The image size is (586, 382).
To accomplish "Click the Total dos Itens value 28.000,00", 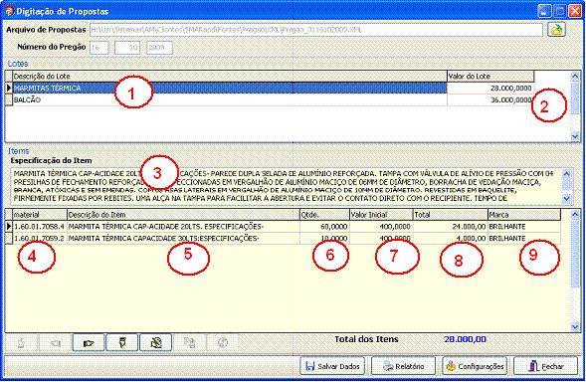I will pos(465,339).
